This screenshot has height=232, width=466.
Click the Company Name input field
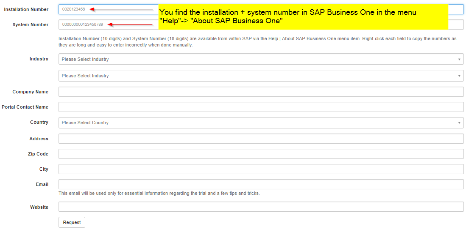click(x=261, y=92)
